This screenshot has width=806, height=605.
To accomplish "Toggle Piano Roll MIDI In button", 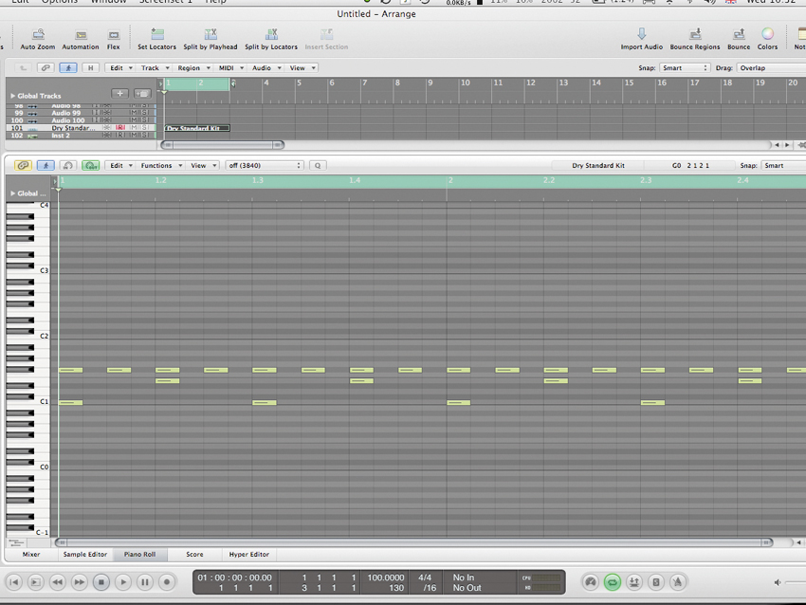I will click(68, 166).
